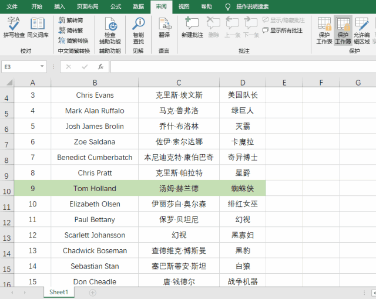Click cell containing Josh James Brolin
The image size is (376, 299).
95,126
